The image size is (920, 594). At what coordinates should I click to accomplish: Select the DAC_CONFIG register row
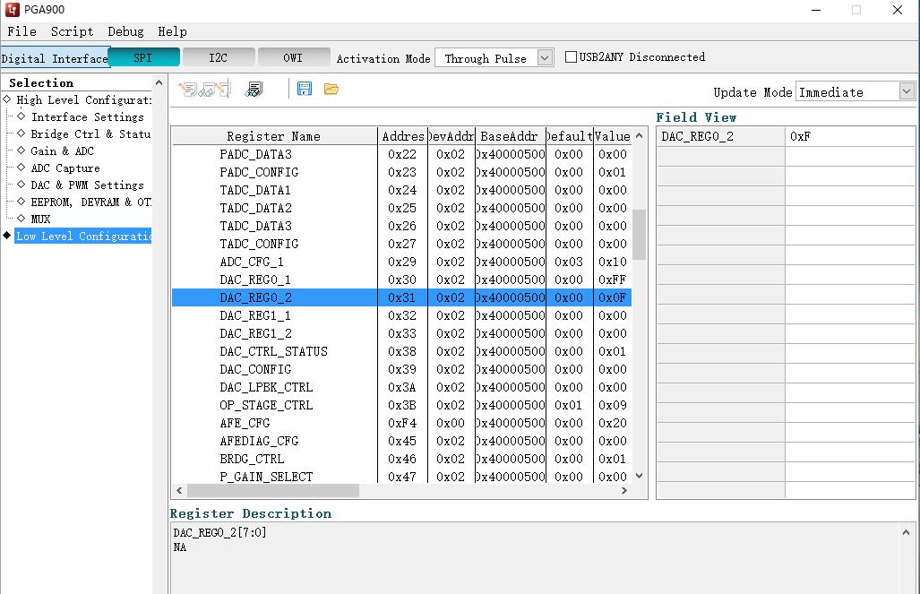click(402, 369)
